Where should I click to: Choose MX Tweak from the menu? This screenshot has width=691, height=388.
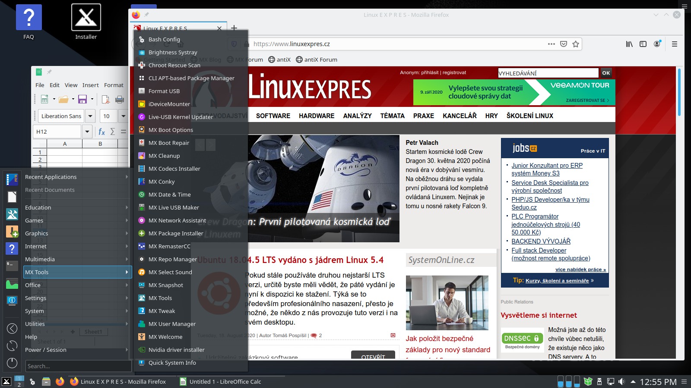[x=190, y=311]
